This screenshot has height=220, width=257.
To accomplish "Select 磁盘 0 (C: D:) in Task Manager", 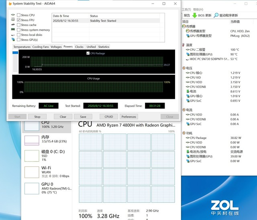I will (x=47, y=156).
